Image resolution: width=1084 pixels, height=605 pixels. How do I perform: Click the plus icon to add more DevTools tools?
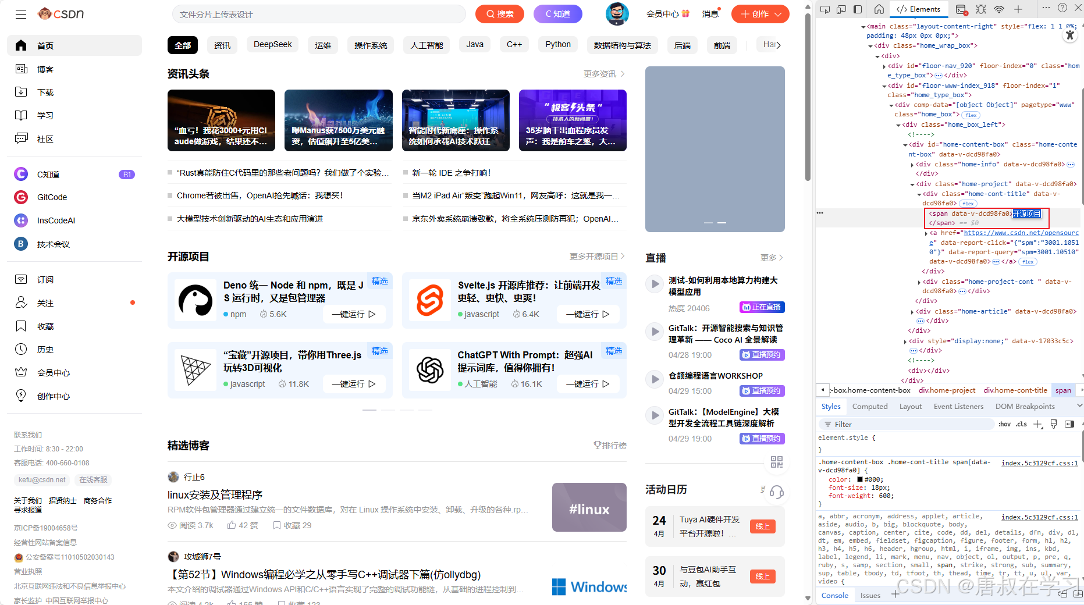point(1018,9)
